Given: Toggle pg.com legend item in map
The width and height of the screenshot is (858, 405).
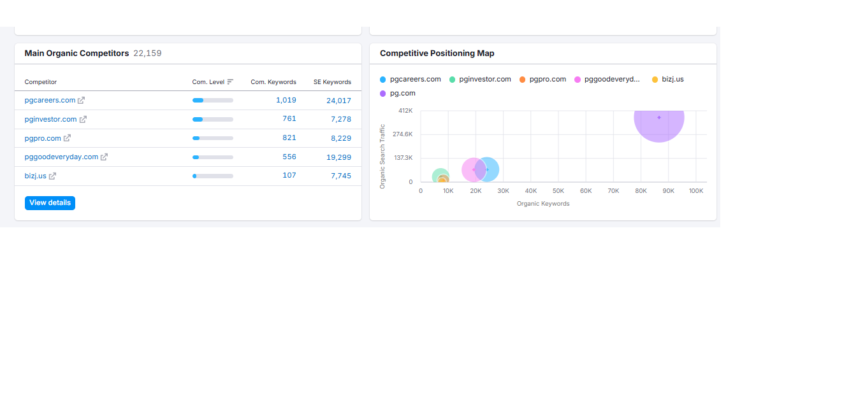Looking at the screenshot, I should click(x=398, y=94).
